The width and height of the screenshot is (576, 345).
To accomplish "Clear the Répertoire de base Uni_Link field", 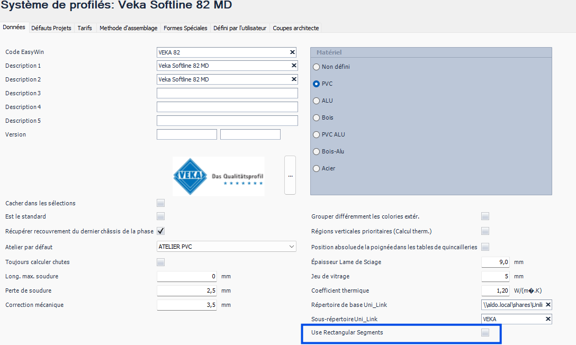I will click(x=548, y=305).
